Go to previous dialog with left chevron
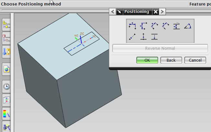 [x=112, y=12]
